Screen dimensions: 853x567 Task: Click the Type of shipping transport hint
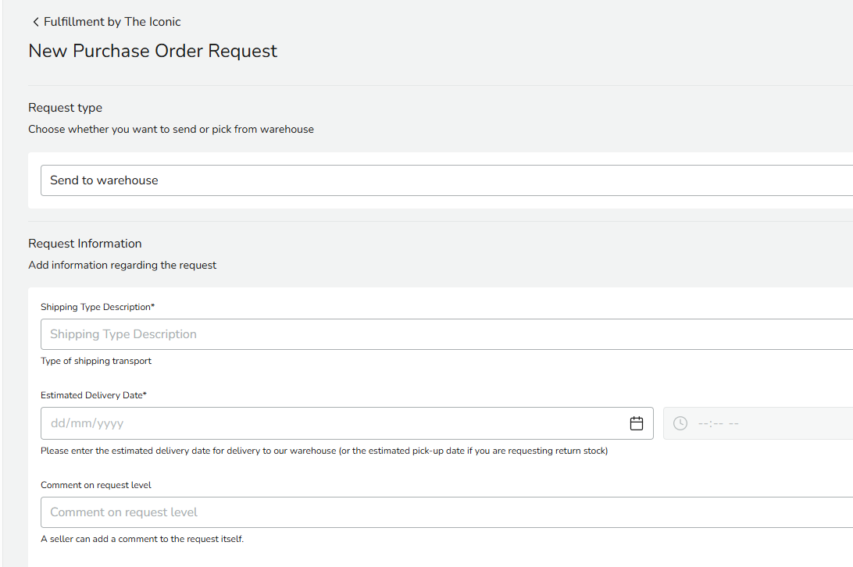(x=96, y=361)
